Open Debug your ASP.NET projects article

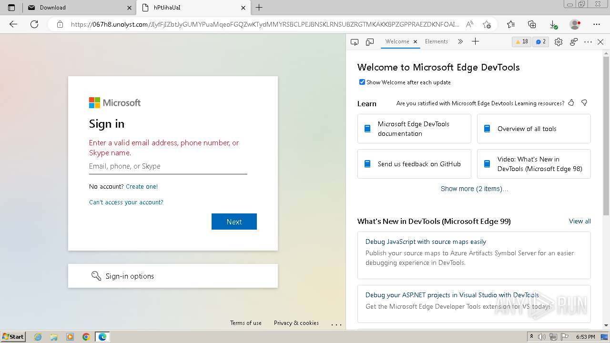452,295
